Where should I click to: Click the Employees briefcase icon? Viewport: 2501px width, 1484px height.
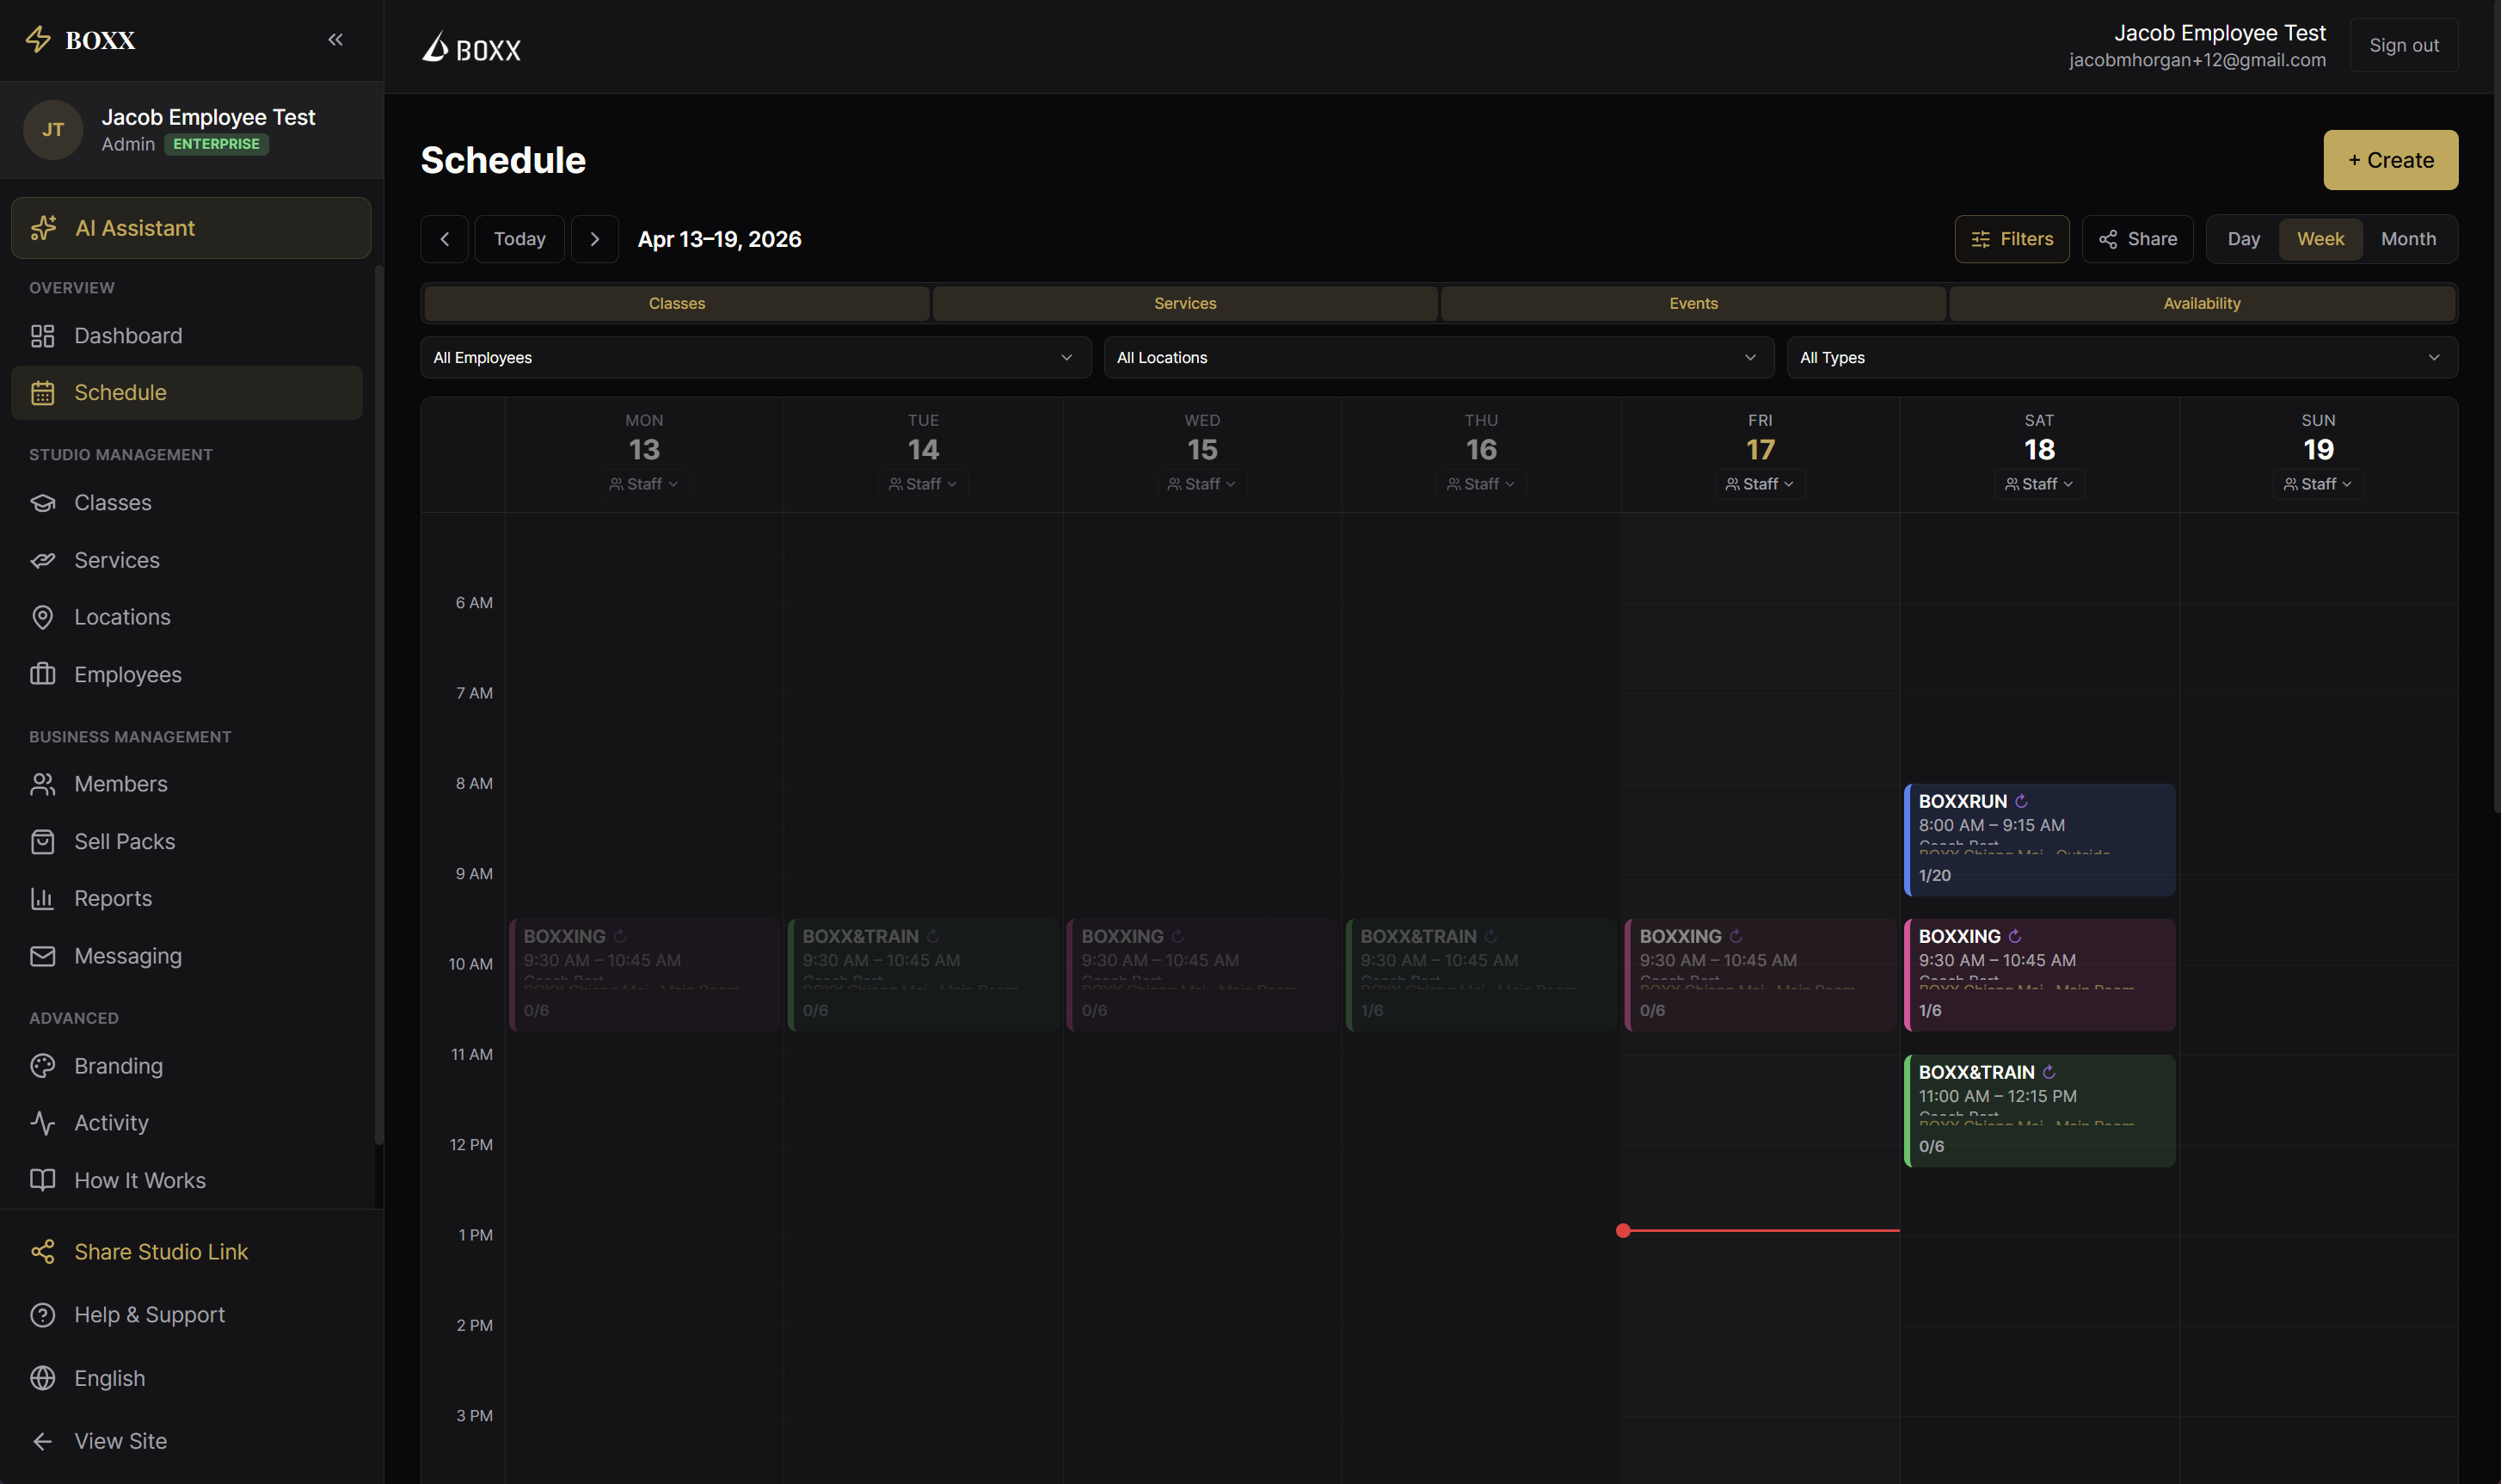(42, 675)
